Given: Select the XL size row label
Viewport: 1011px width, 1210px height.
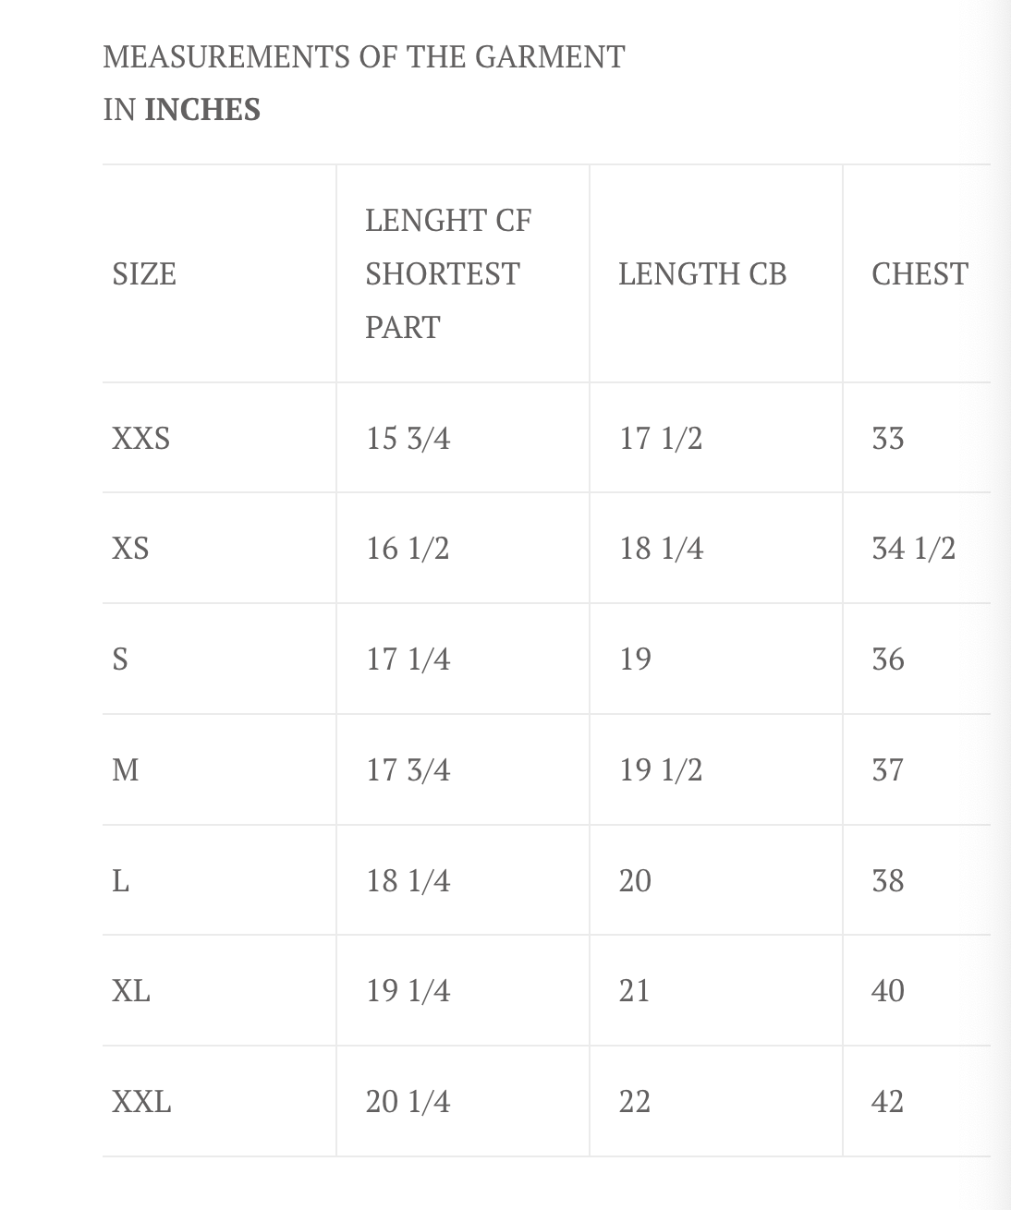Looking at the screenshot, I should point(131,991).
